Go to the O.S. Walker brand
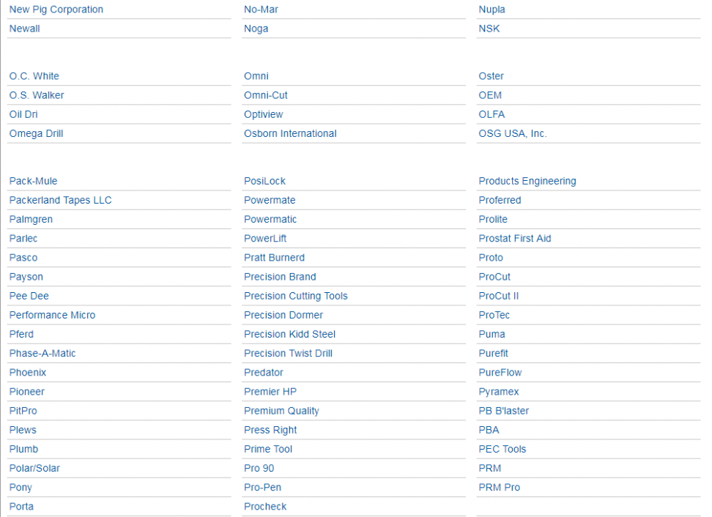The image size is (712, 517). point(37,95)
